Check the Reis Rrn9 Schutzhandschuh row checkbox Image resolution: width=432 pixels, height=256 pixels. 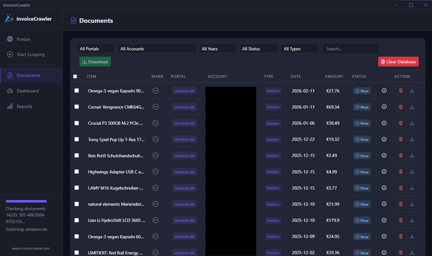(x=77, y=155)
